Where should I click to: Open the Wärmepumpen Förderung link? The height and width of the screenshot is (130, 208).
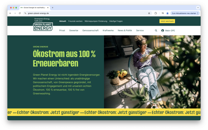coord(96,21)
